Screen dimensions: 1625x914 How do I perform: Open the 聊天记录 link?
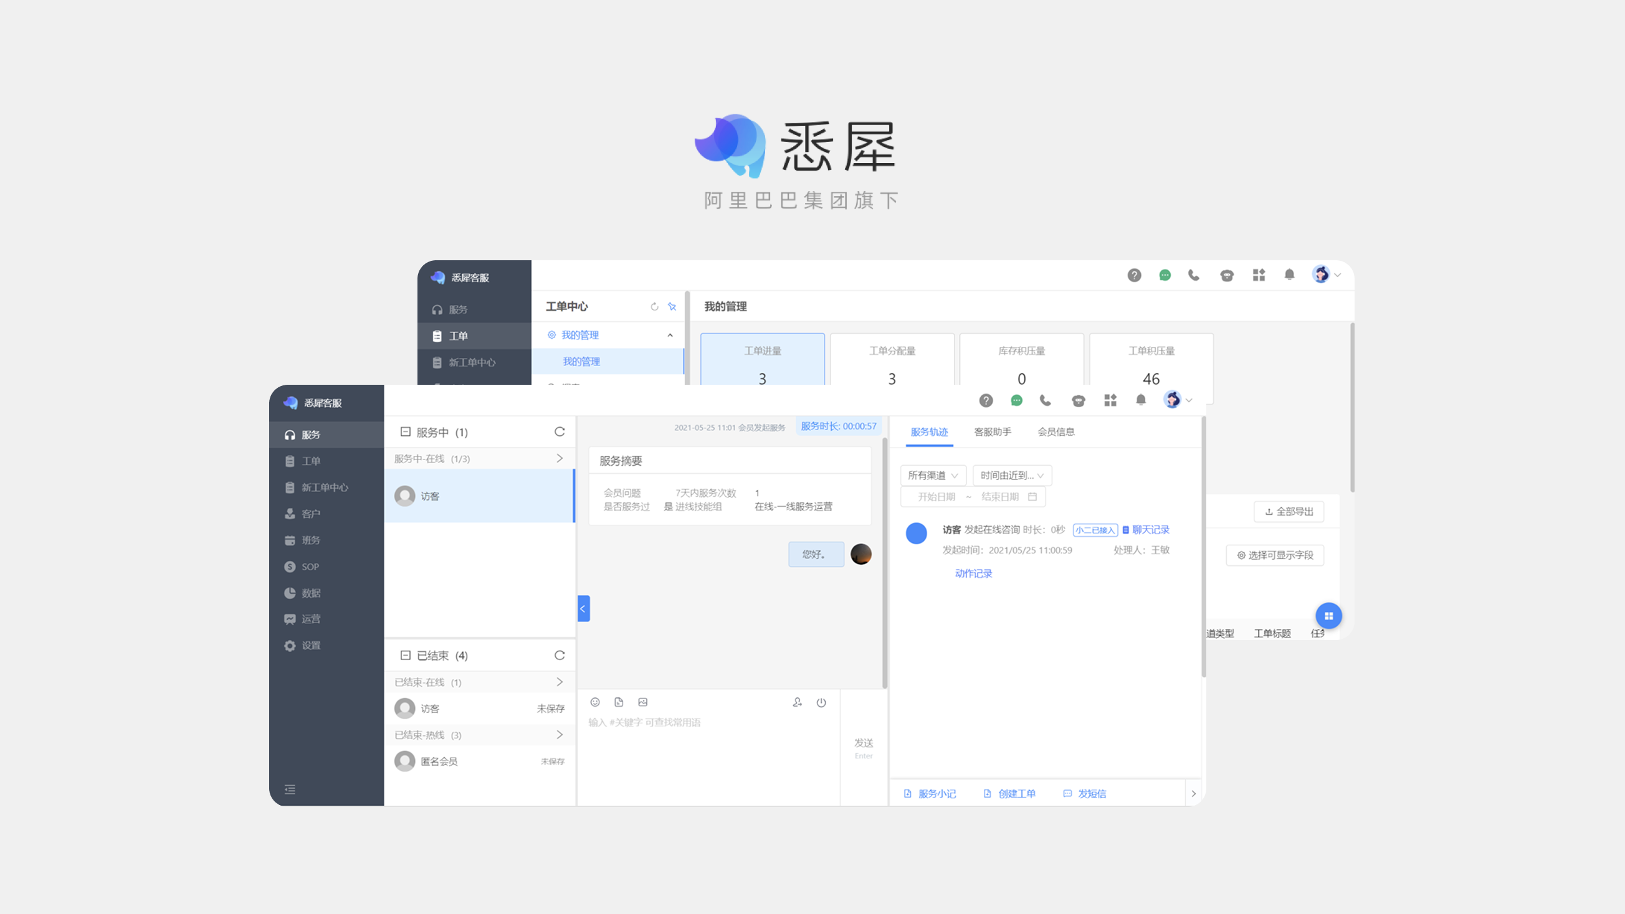tap(1146, 530)
